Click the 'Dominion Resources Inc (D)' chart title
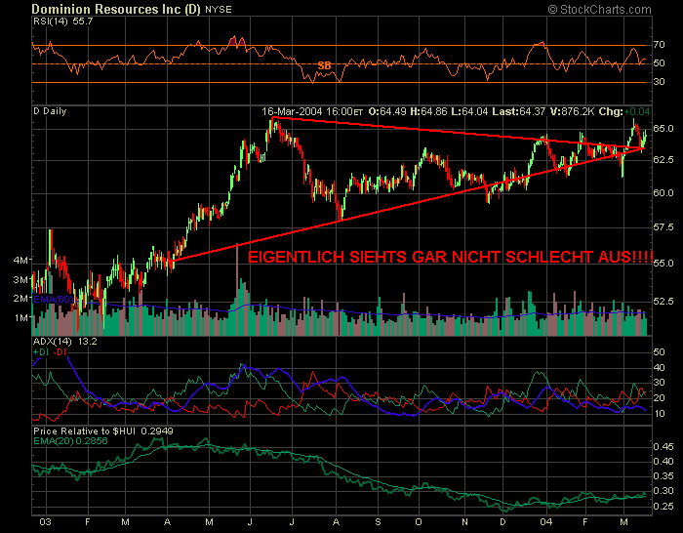683x533 pixels. point(116,9)
